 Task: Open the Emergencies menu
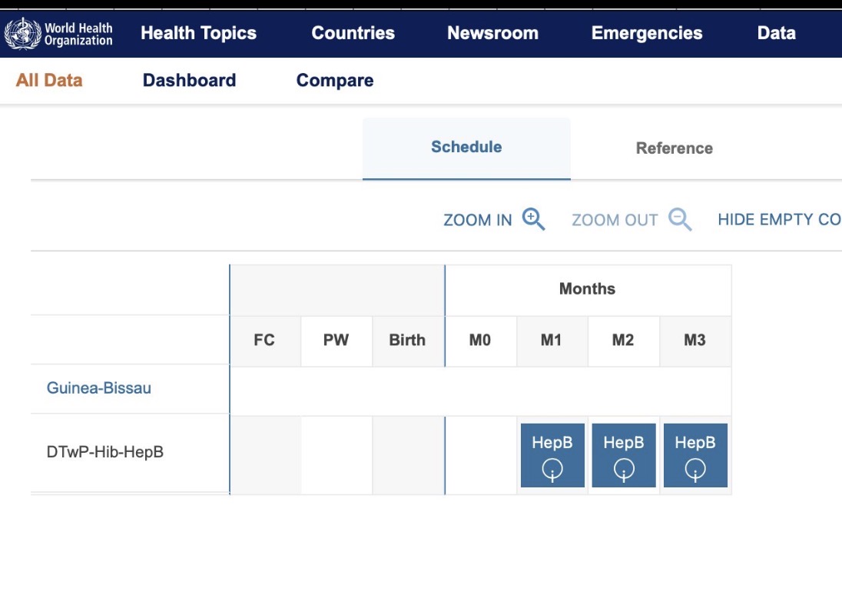click(x=647, y=33)
